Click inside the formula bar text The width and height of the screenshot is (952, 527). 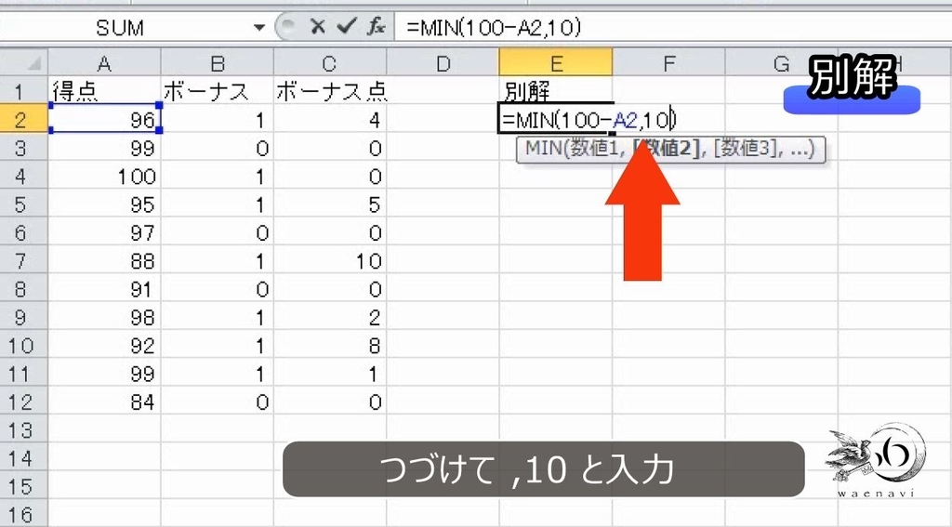[494, 27]
